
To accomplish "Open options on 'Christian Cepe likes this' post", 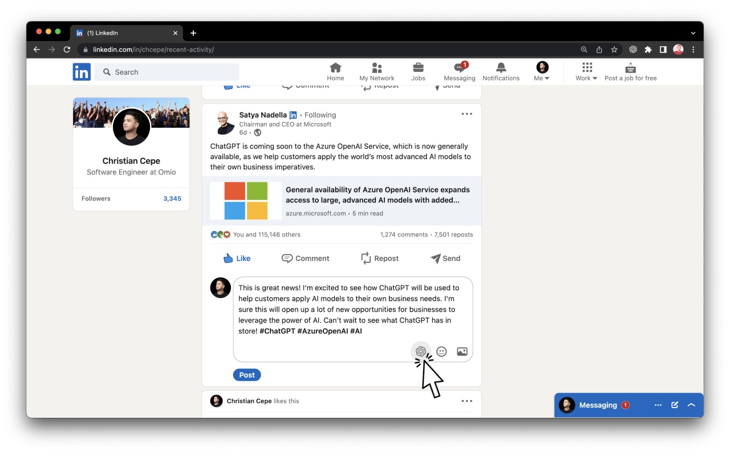I will tap(467, 401).
